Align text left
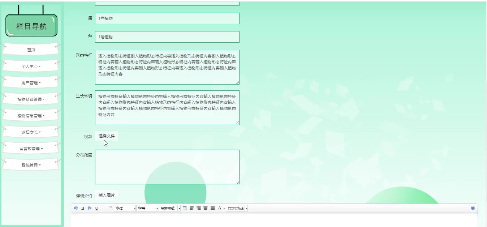The width and height of the screenshot is (487, 227). (191, 208)
